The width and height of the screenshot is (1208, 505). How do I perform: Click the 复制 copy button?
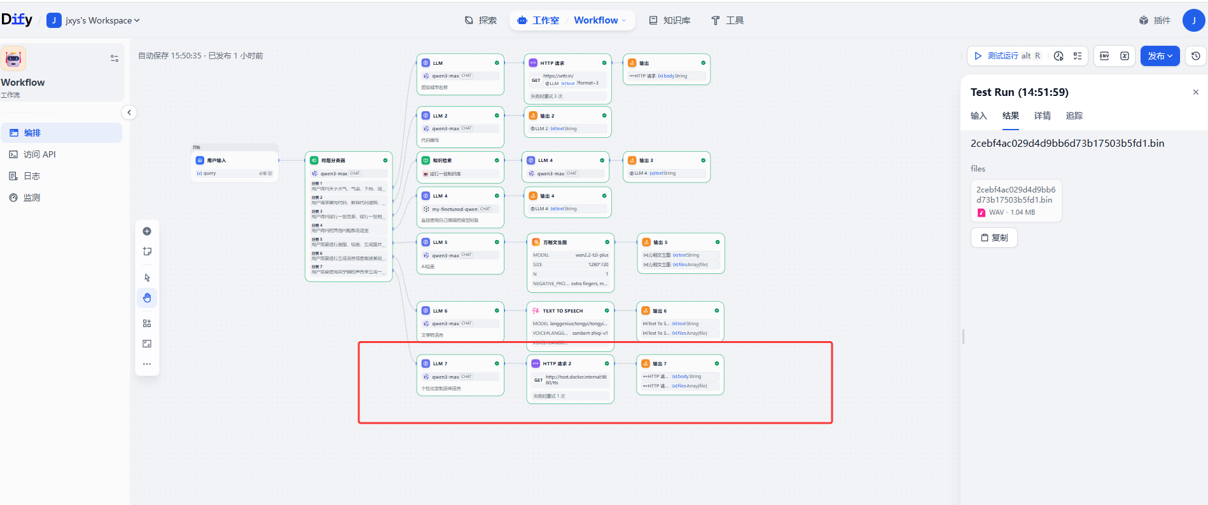[x=994, y=238]
